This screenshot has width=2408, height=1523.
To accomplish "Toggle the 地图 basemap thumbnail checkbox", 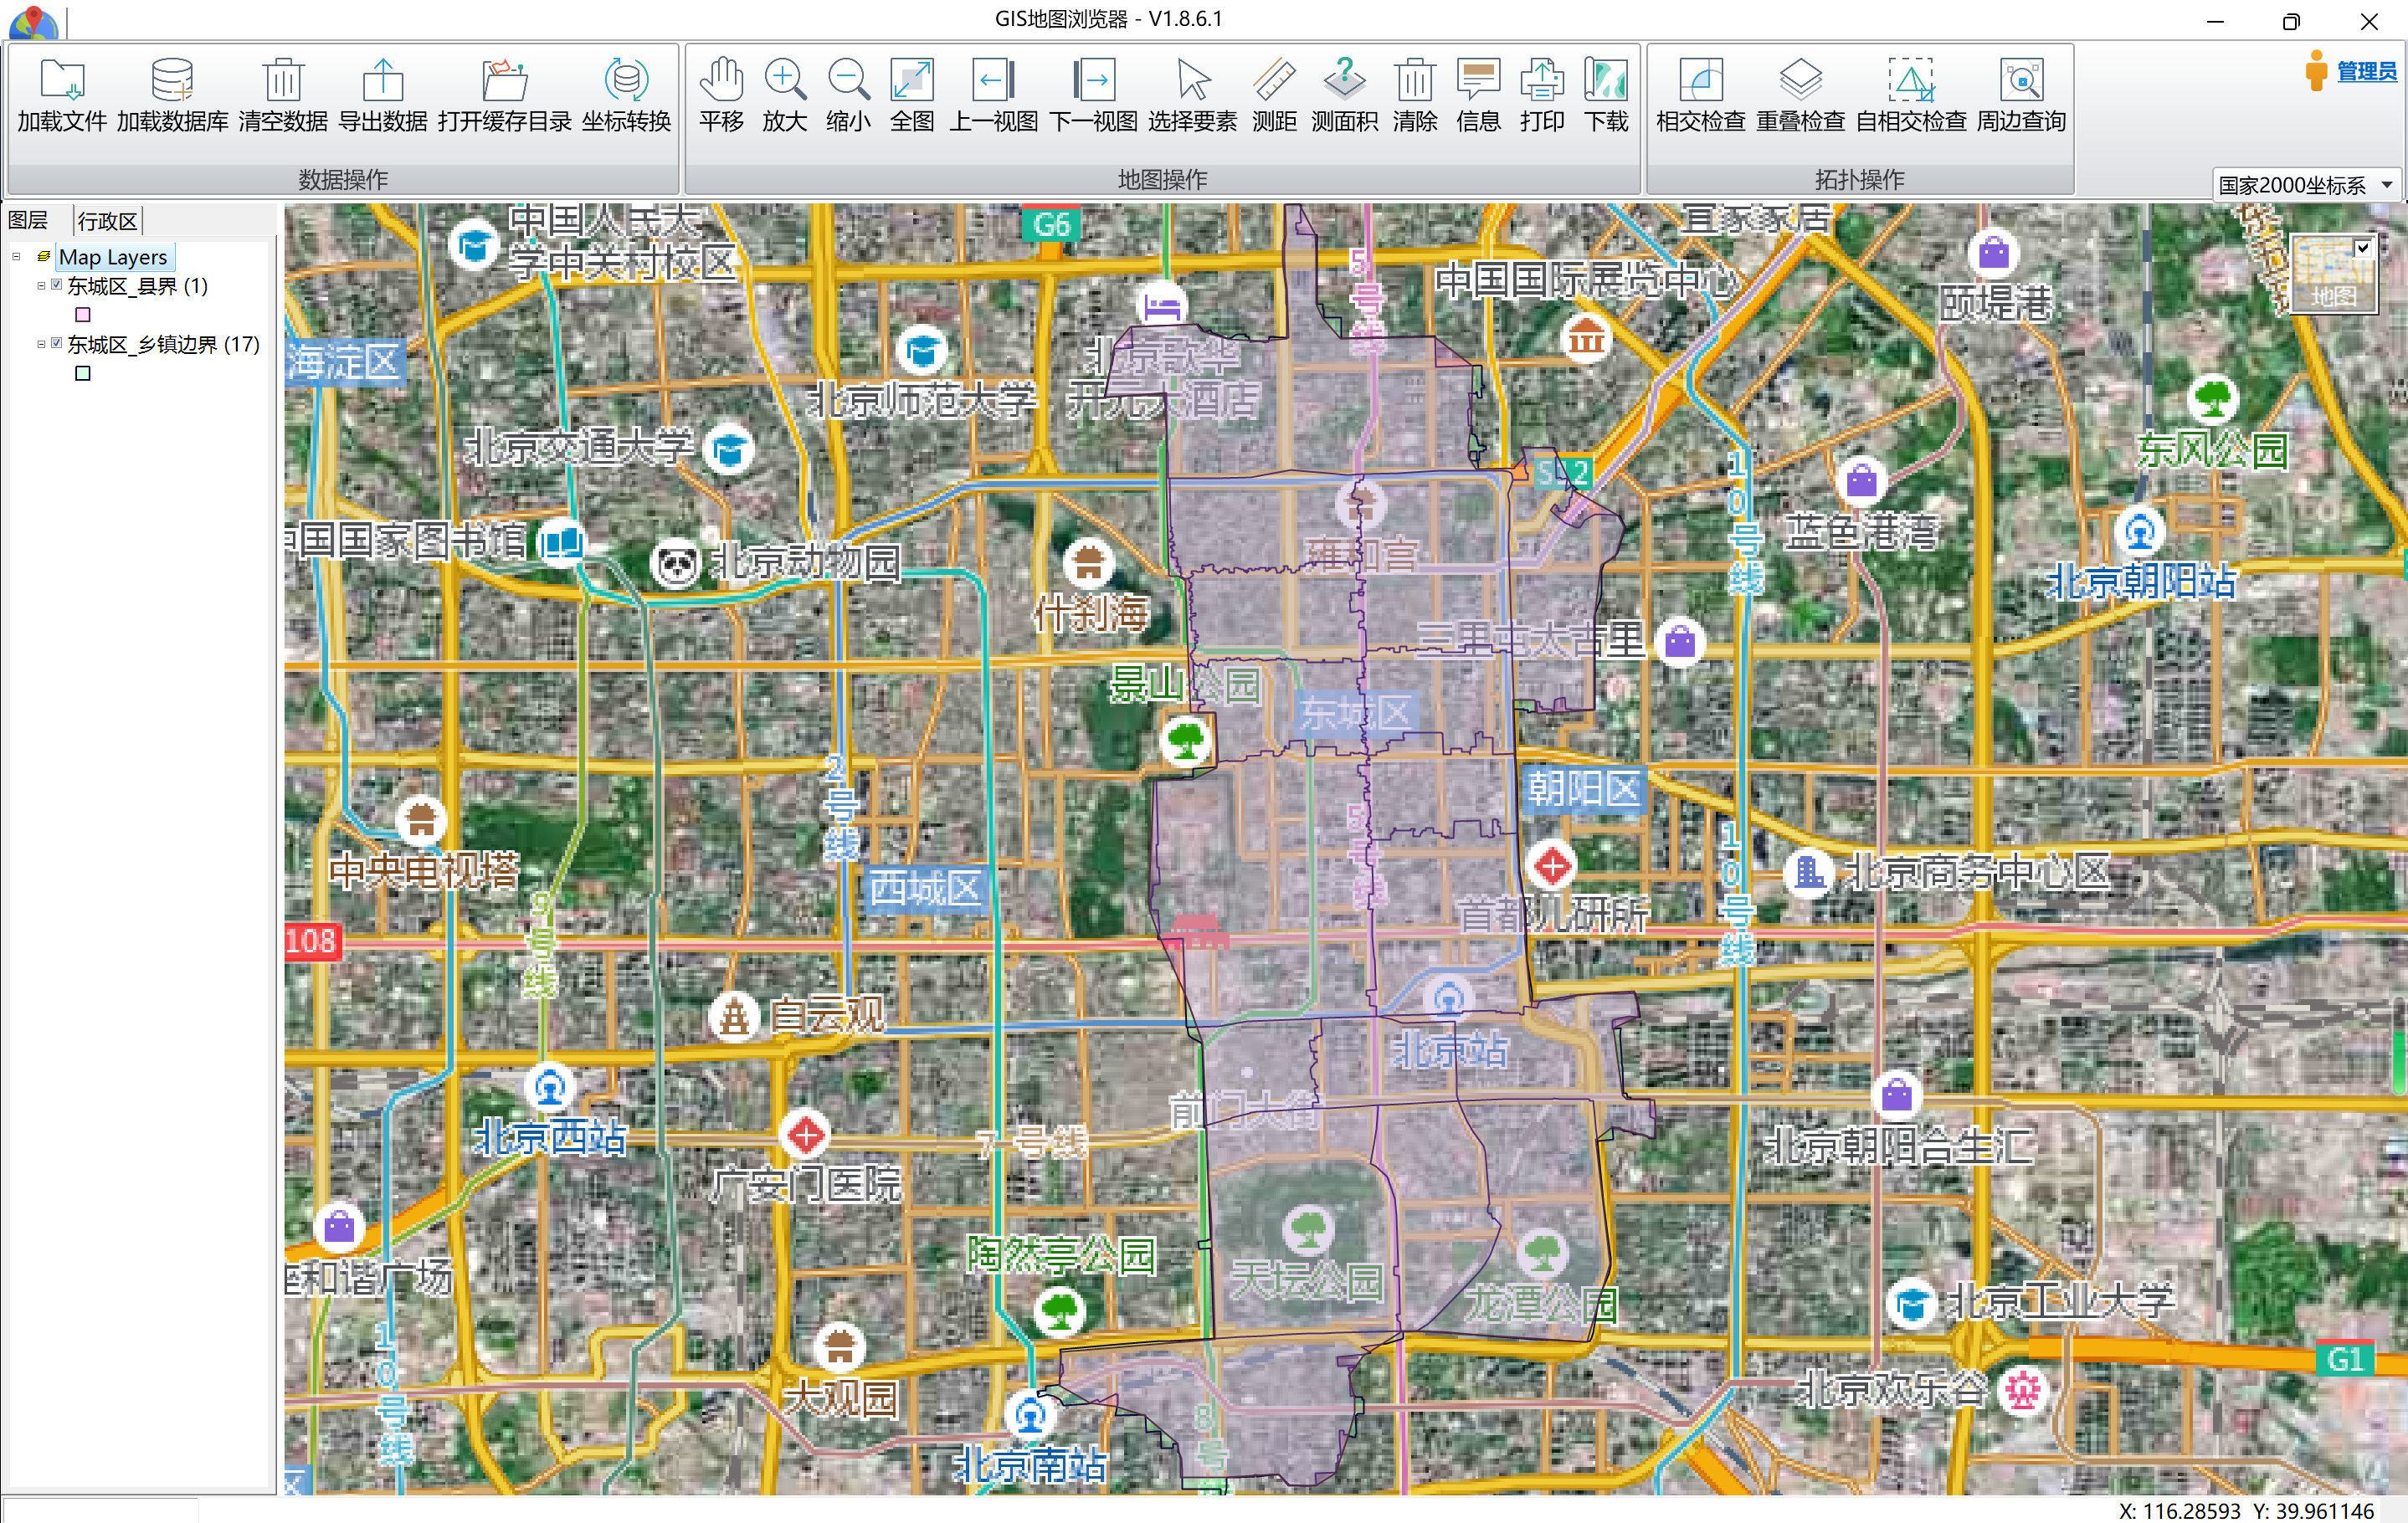I will 2362,248.
